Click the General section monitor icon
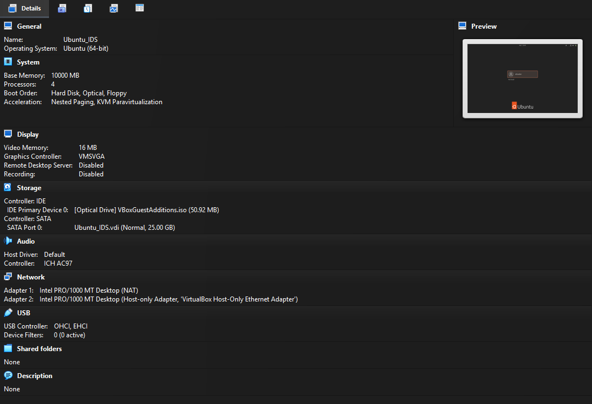 tap(8, 26)
